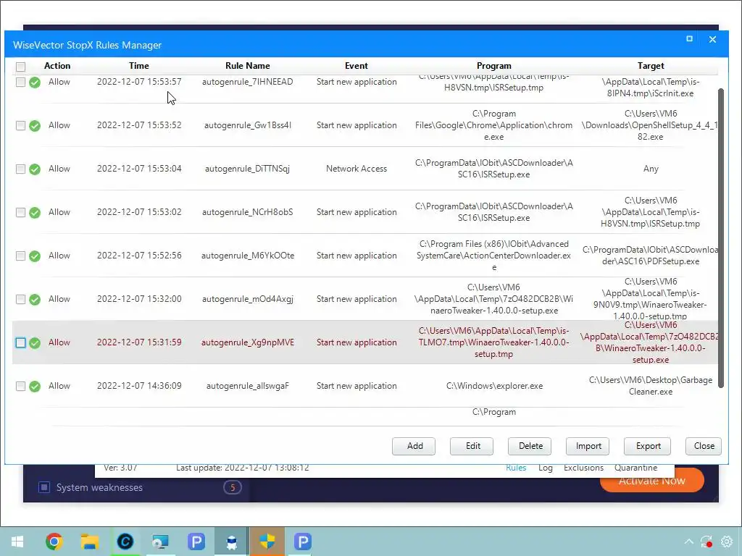Click the Add button
Viewport: 742px width, 556px height.
coord(414,446)
